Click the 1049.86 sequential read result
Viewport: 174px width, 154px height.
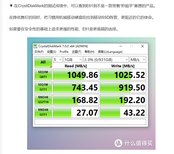click(x=76, y=75)
